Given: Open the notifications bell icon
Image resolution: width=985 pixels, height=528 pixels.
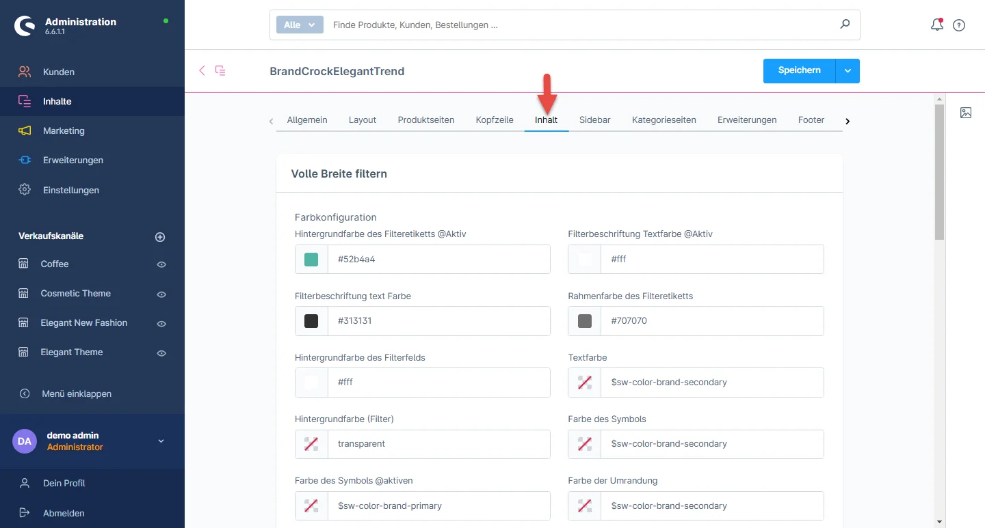Looking at the screenshot, I should pos(936,25).
